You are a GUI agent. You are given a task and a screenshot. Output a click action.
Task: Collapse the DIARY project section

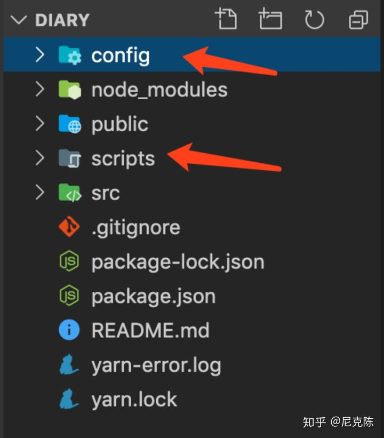coord(19,20)
